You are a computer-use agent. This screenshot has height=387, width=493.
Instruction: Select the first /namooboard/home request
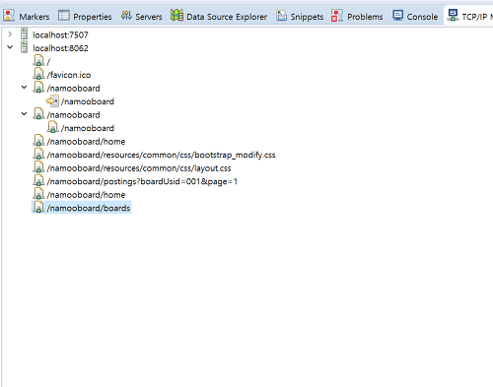click(86, 142)
